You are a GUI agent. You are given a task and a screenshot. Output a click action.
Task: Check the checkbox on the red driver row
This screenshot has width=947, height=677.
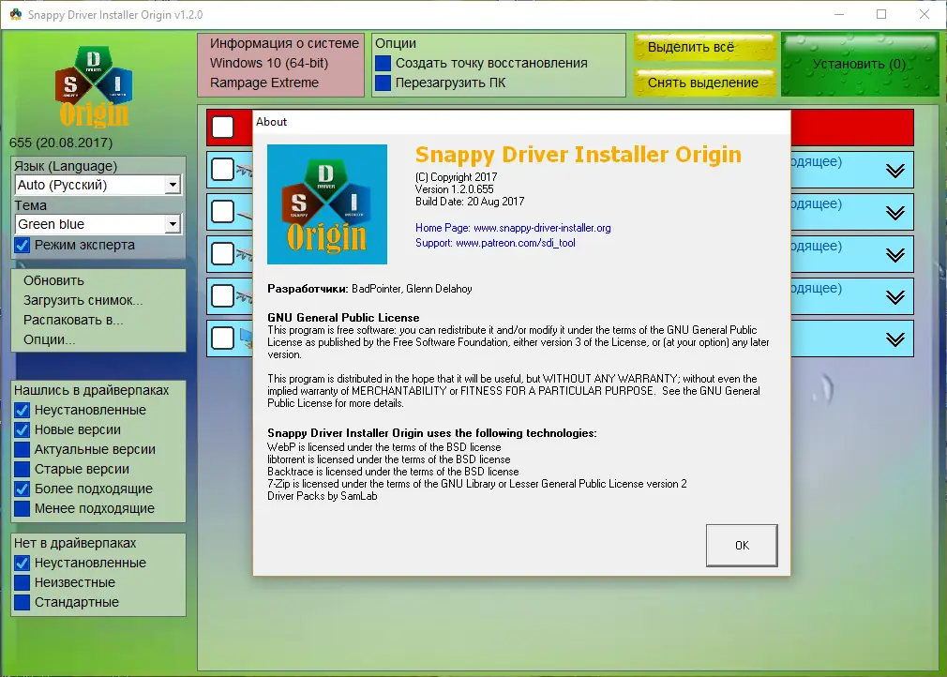pyautogui.click(x=222, y=128)
